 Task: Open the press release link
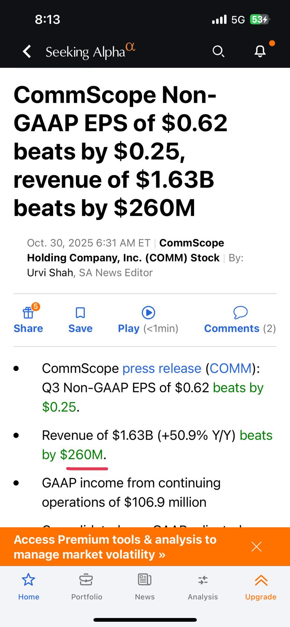pyautogui.click(x=162, y=369)
